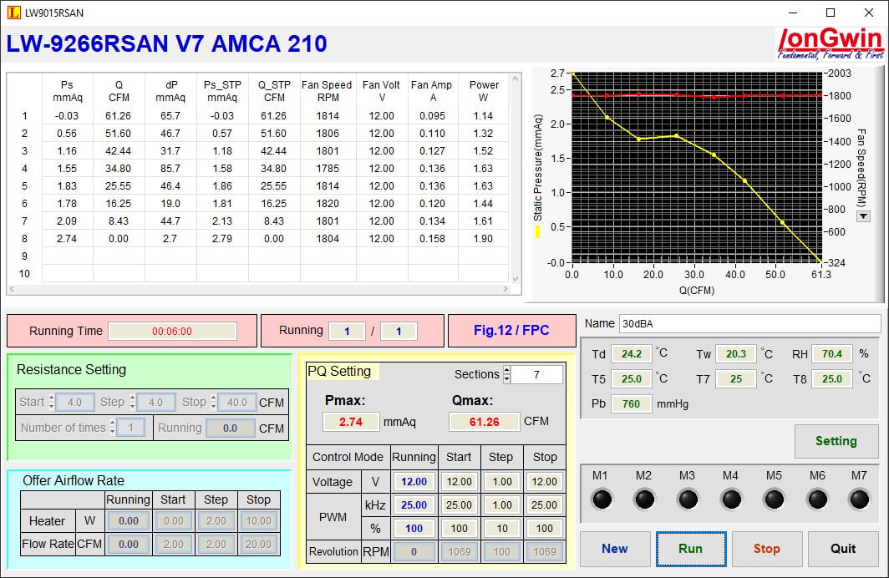Click the table's scroll down arrow
The width and height of the screenshot is (889, 578).
pos(516,278)
